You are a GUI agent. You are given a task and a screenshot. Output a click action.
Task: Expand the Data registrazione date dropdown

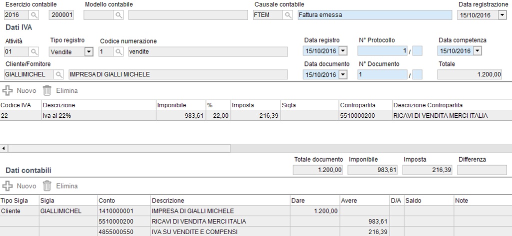point(502,15)
